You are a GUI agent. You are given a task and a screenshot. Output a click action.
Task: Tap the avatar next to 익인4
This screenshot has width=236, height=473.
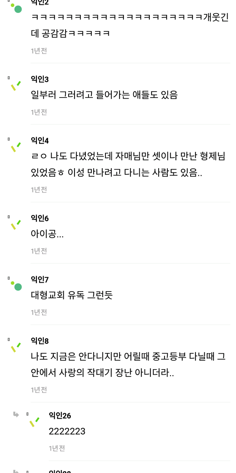pos(15,147)
